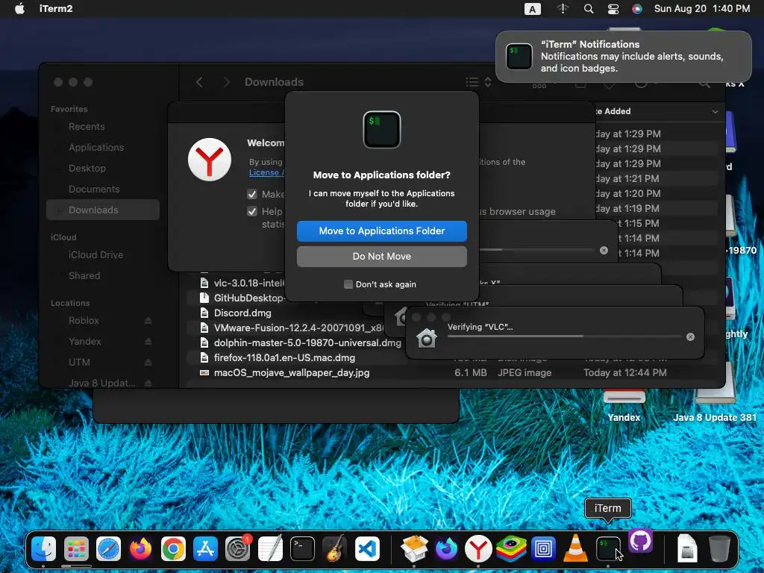764x573 pixels.
Task: Launch the Terminal app in the Dock
Action: click(302, 548)
